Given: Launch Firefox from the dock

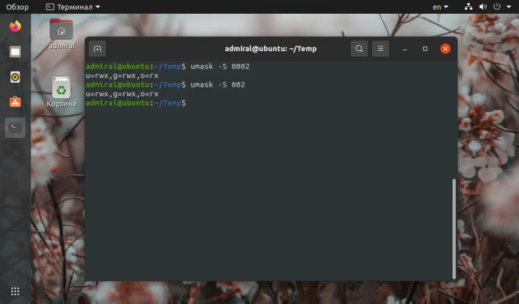Looking at the screenshot, I should (x=15, y=26).
